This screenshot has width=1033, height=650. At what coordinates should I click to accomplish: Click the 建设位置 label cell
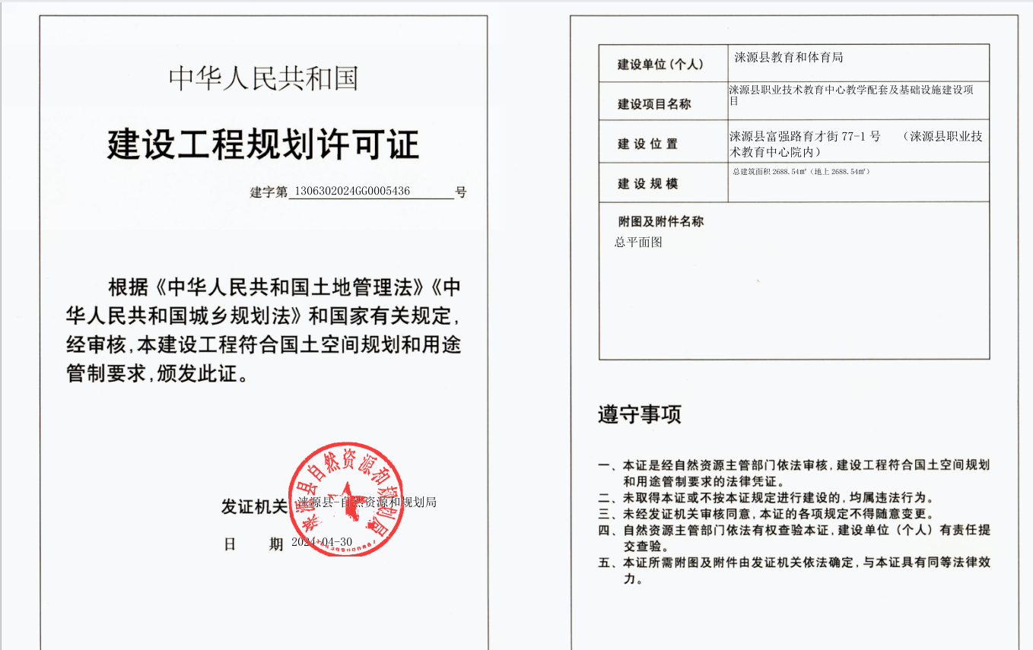(x=647, y=144)
